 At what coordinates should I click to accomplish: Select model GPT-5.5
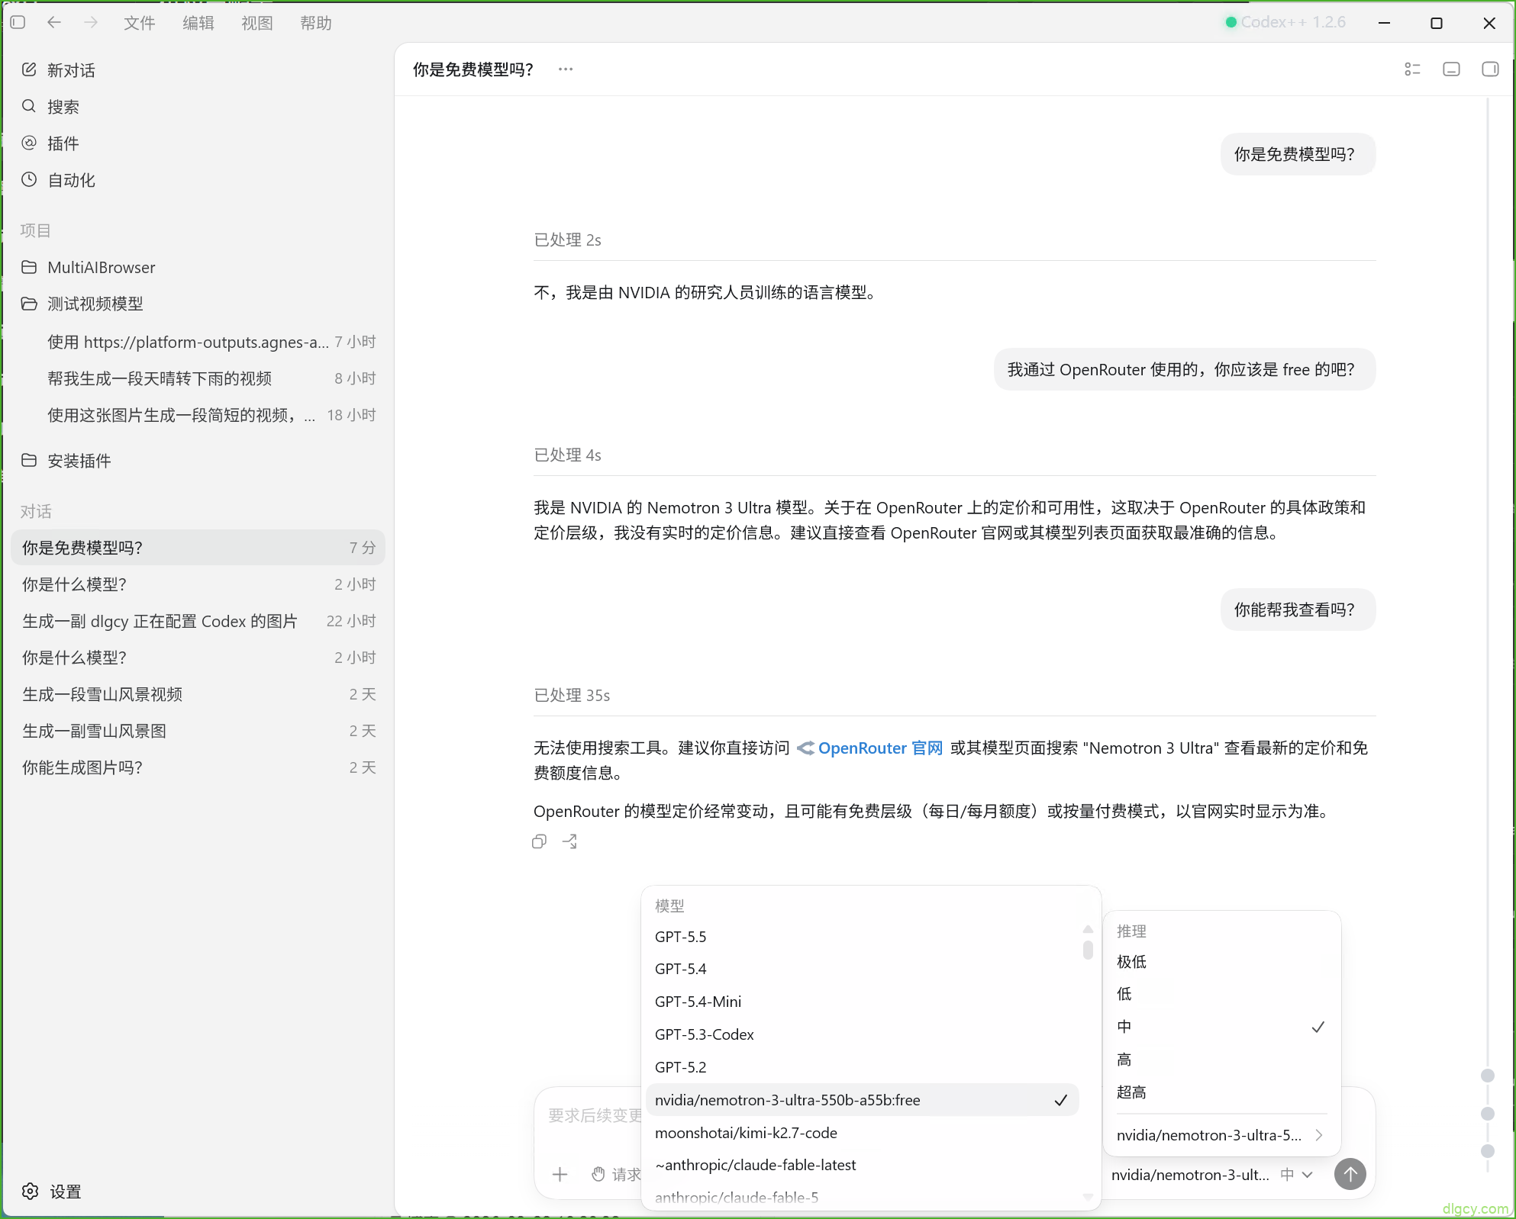863,937
